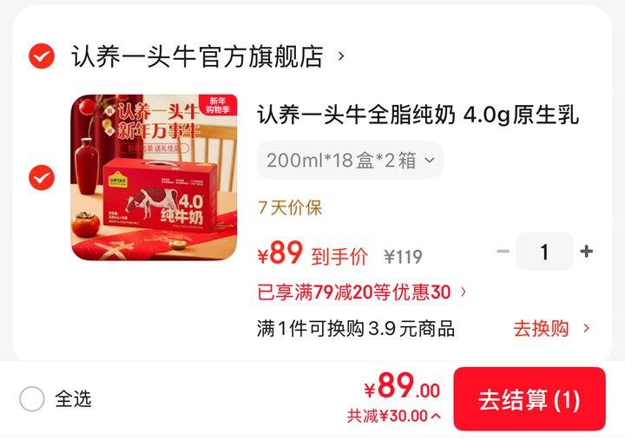The height and width of the screenshot is (440, 625).
Task: Tap the 去结算 (1) checkout button
Action: click(530, 399)
